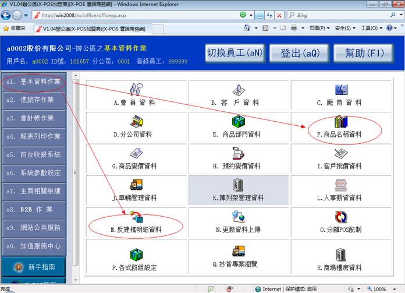Image resolution: width=405 pixels, height=293 pixels.
Task: Open the 廠商資料 vendor data icon
Action: point(341,90)
